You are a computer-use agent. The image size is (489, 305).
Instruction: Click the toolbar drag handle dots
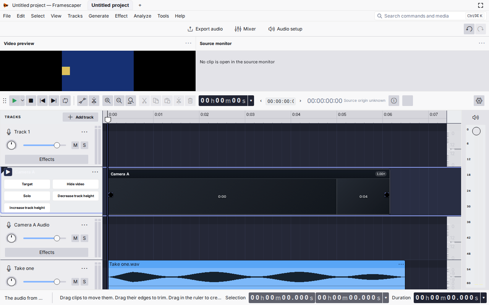pos(5,101)
